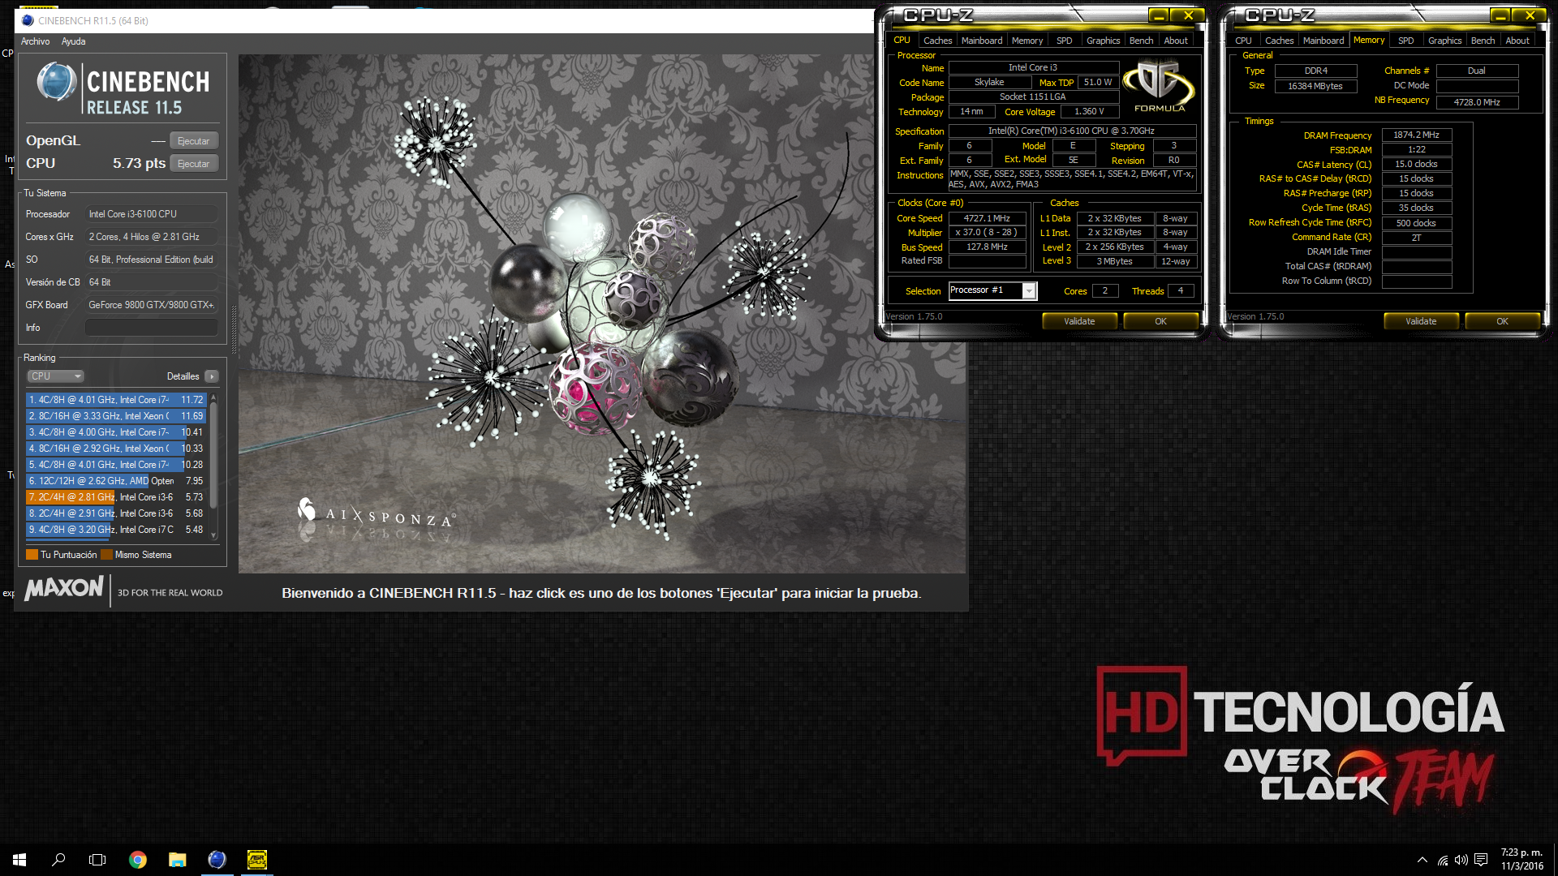
Task: Run the CPU test with Ejecutar
Action: [194, 164]
